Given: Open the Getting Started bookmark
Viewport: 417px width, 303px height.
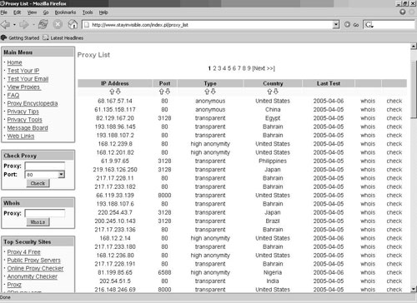Looking at the screenshot, I should [x=20, y=37].
